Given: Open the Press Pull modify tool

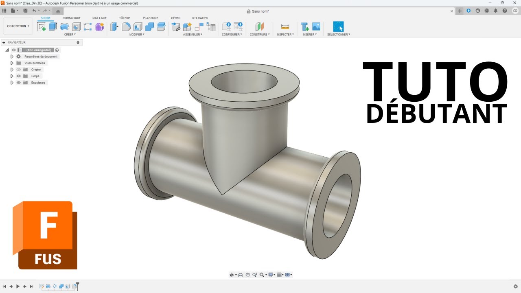Looking at the screenshot, I should coord(114,26).
